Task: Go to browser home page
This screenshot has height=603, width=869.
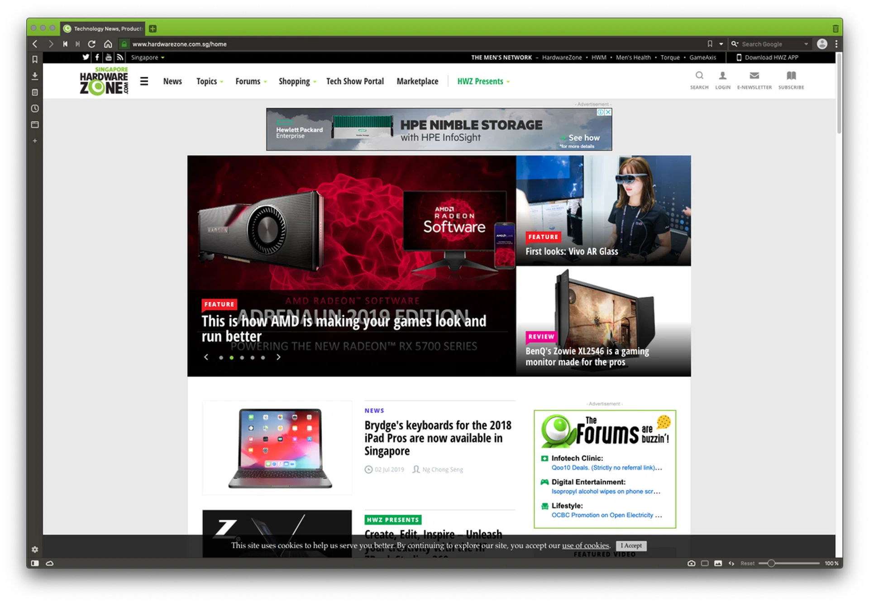Action: [x=108, y=44]
